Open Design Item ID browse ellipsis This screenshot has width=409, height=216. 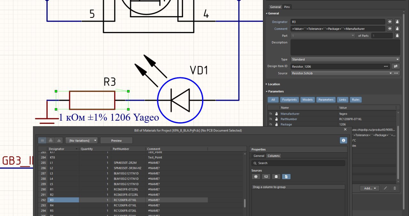pyautogui.click(x=386, y=66)
